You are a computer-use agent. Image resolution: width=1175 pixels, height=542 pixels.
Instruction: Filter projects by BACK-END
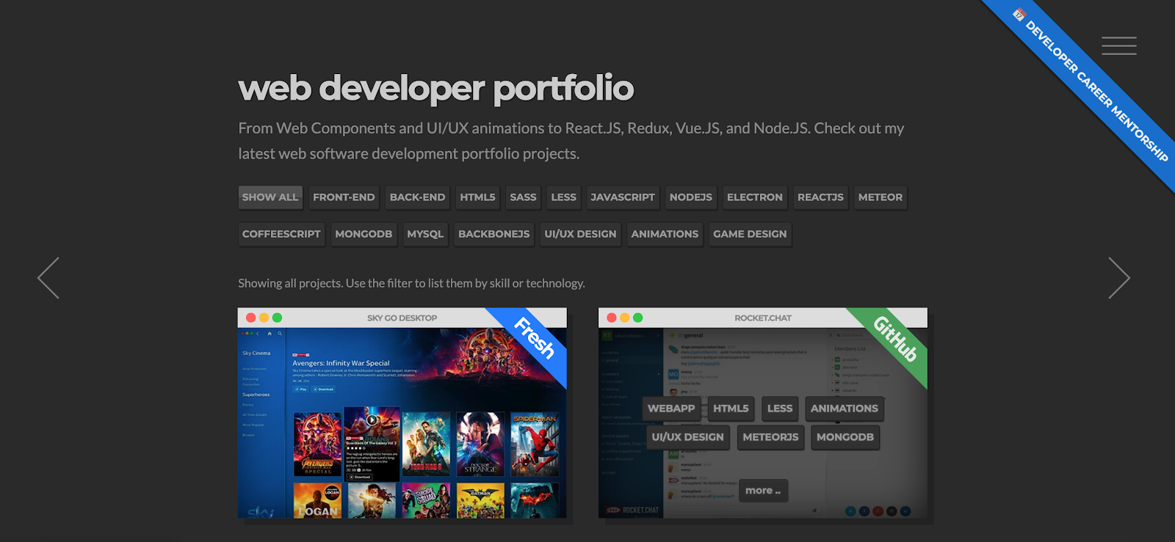click(417, 197)
